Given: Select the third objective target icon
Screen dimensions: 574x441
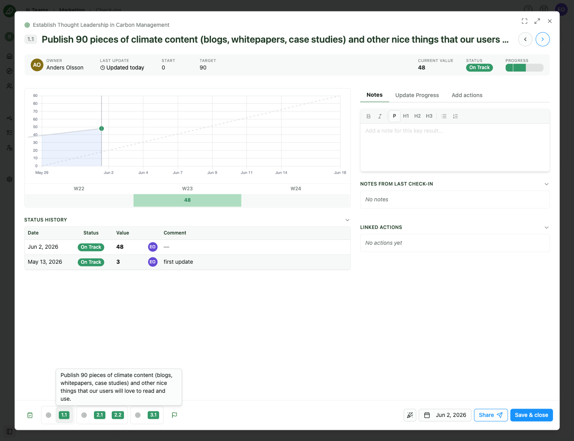Looking at the screenshot, I should tap(138, 415).
